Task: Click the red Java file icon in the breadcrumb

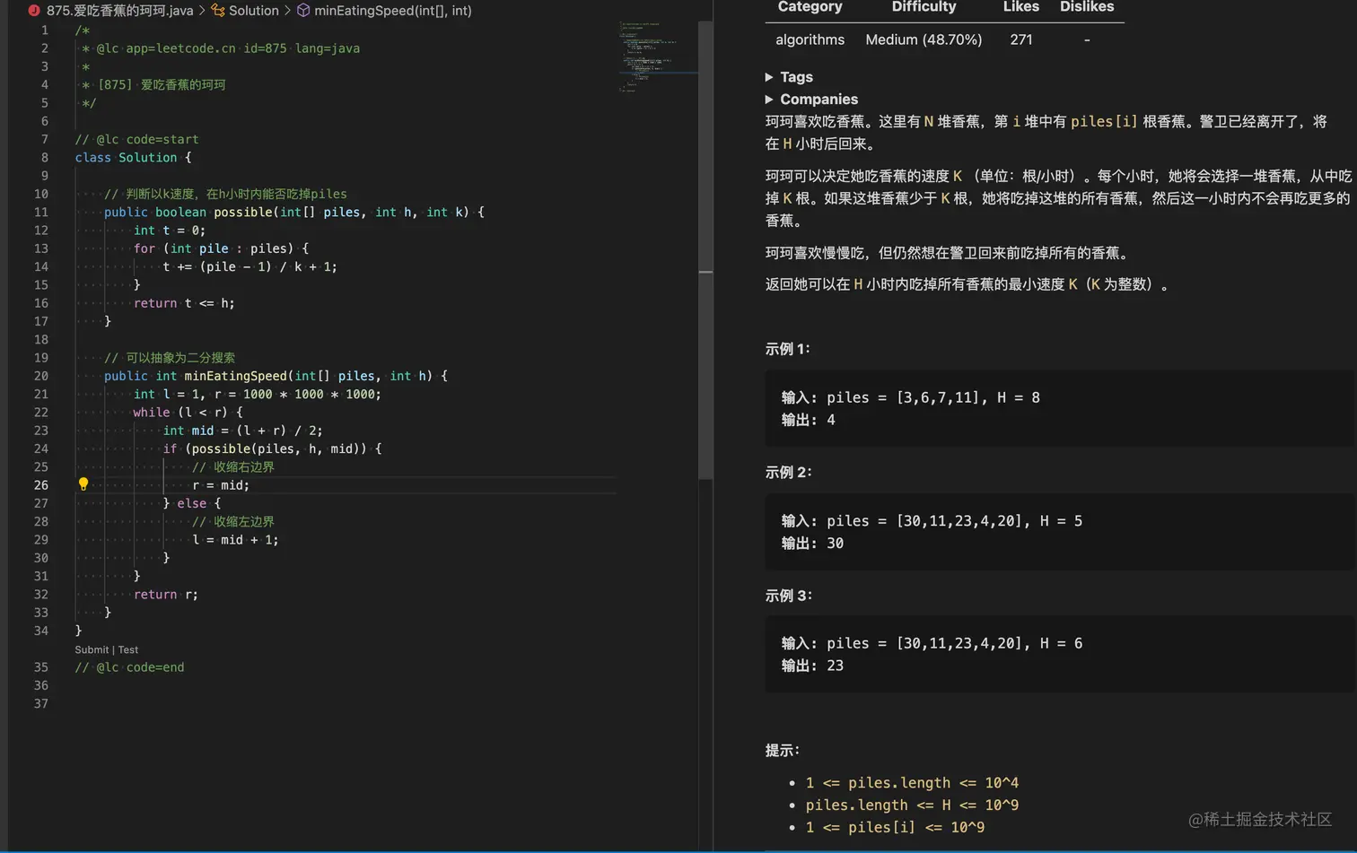Action: click(x=34, y=11)
